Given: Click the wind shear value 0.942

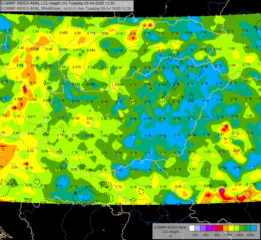Looking at the screenshot, I should (218, 49).
